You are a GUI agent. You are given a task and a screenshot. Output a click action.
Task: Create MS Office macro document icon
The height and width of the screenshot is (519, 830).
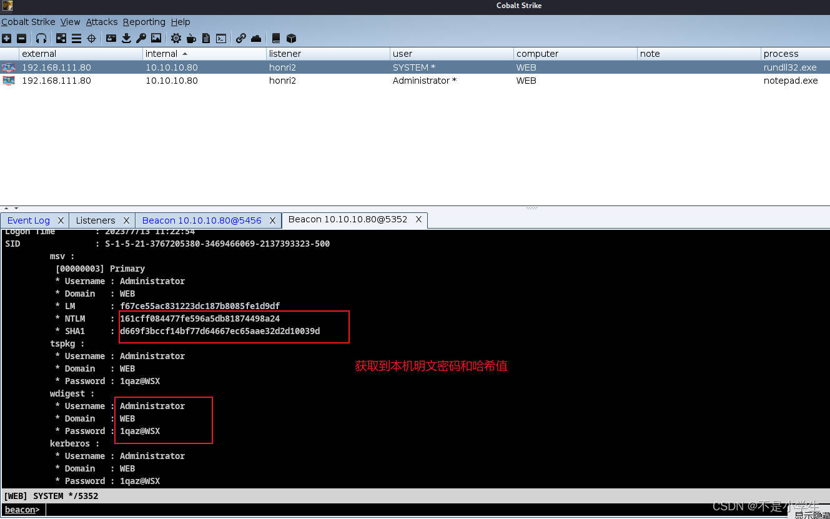coord(206,38)
